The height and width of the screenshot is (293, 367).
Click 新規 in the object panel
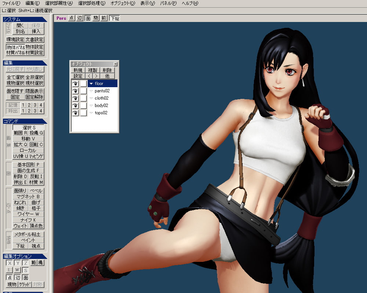78,70
